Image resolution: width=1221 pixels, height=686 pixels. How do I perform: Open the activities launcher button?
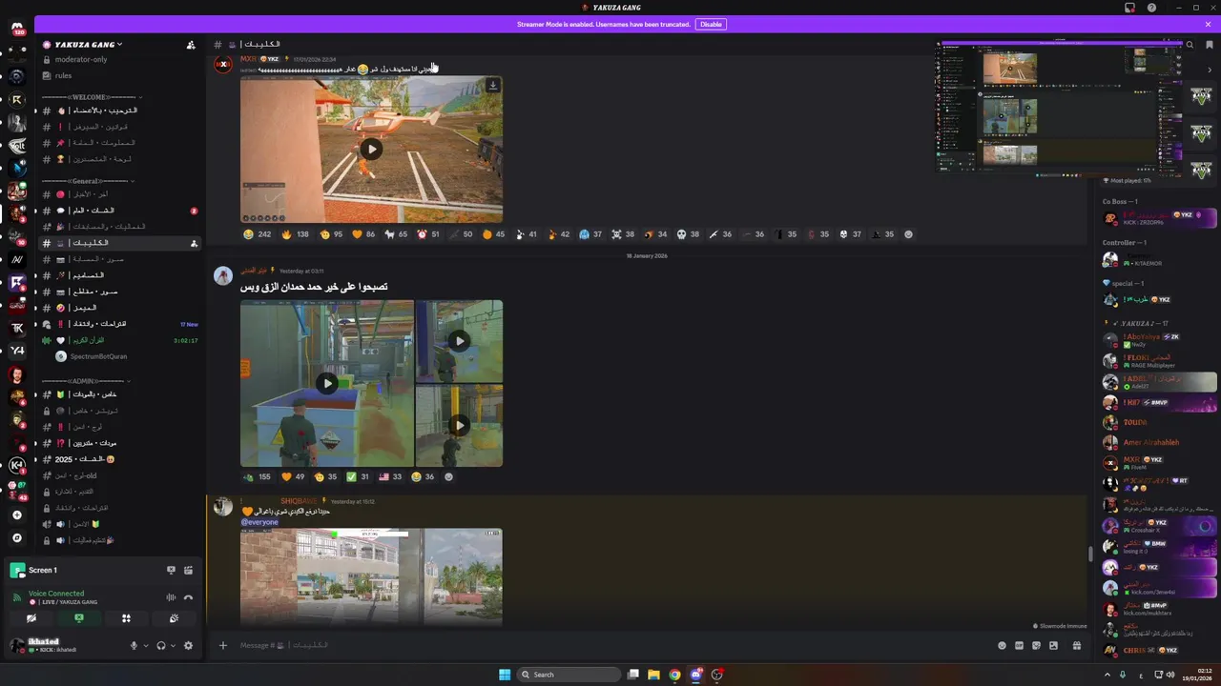pyautogui.click(x=126, y=618)
